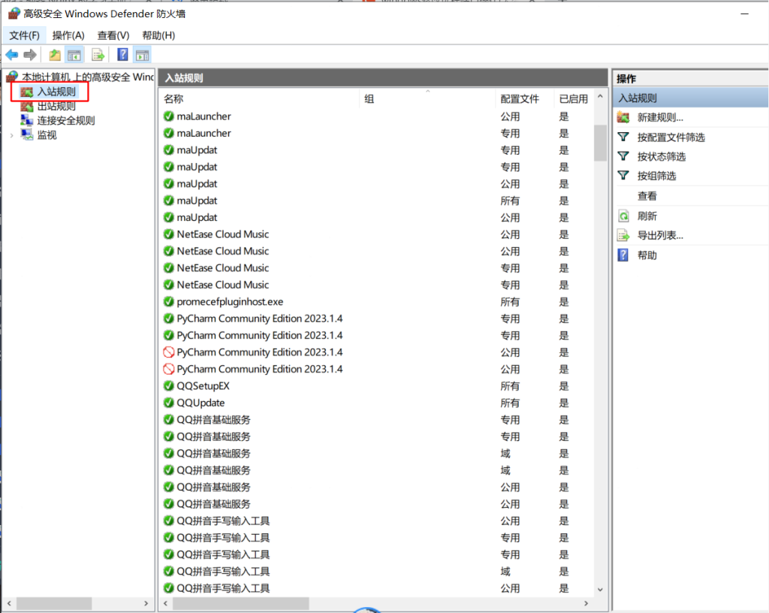
Task: Click 导出列表... action
Action: coord(660,235)
